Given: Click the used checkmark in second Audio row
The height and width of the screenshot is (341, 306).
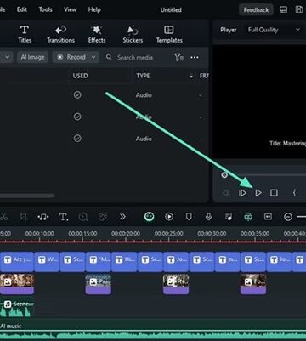Looking at the screenshot, I should point(77,117).
